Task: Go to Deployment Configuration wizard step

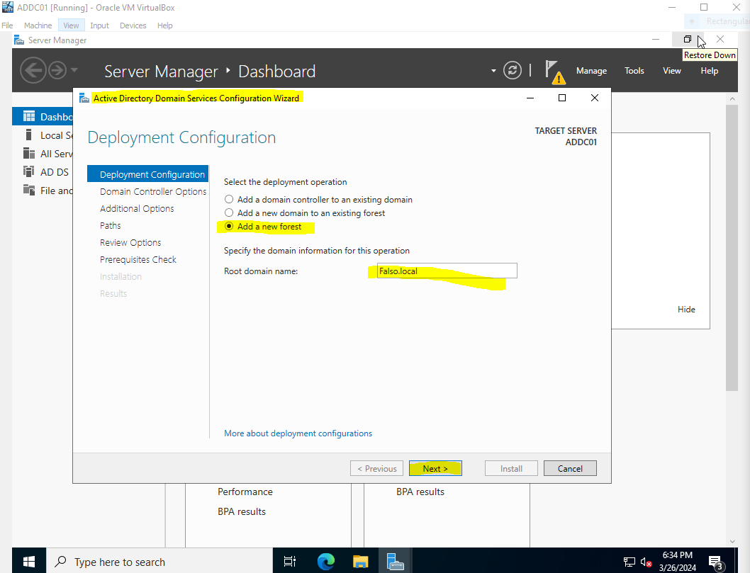Action: click(147, 174)
